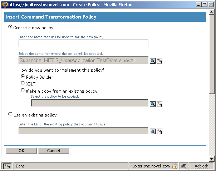This screenshot has width=216, height=171.
Task: Click the icon left of Adblock
Action: (x=183, y=166)
